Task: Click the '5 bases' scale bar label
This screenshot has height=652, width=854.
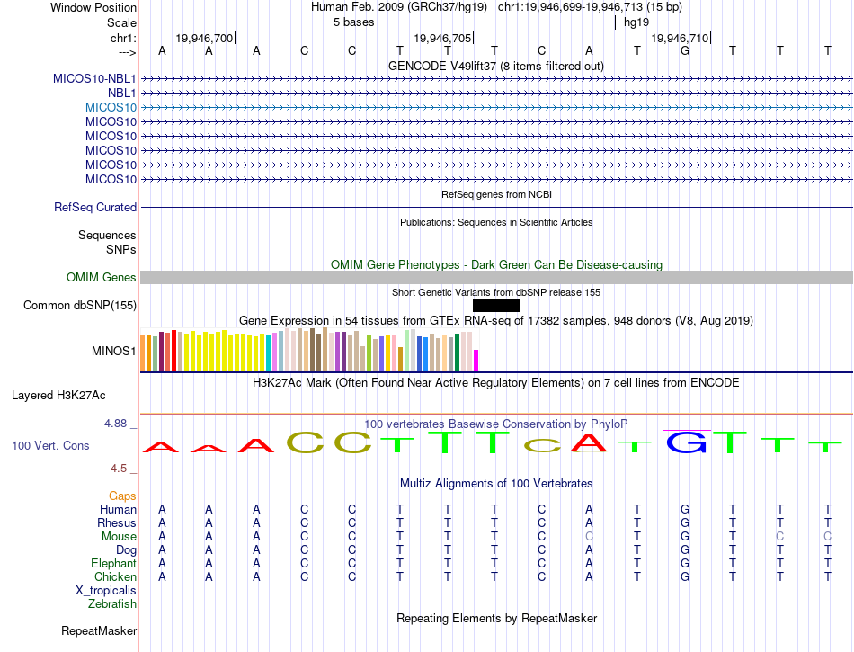Action: pos(354,22)
